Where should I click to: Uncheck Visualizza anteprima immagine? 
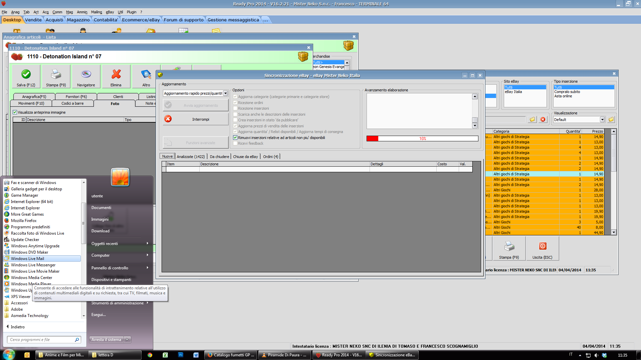coord(15,112)
